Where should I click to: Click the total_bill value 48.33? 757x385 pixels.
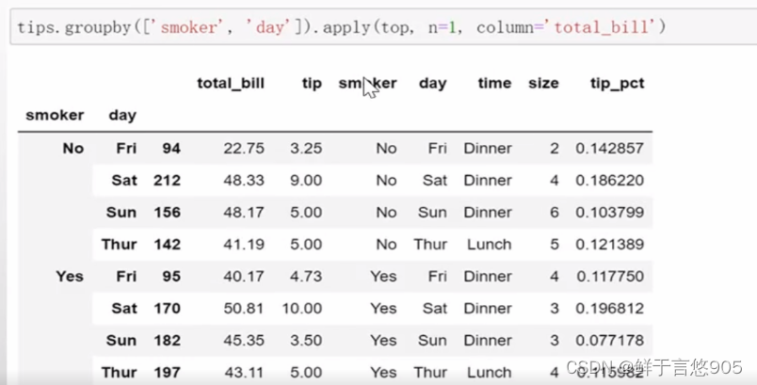(x=244, y=180)
